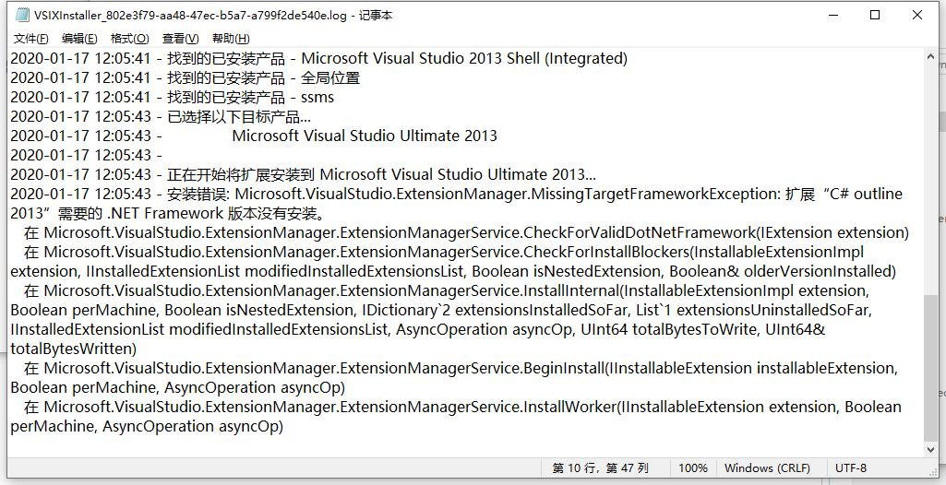The width and height of the screenshot is (946, 485).
Task: Open the 帮助(H) menu
Action: pos(231,39)
